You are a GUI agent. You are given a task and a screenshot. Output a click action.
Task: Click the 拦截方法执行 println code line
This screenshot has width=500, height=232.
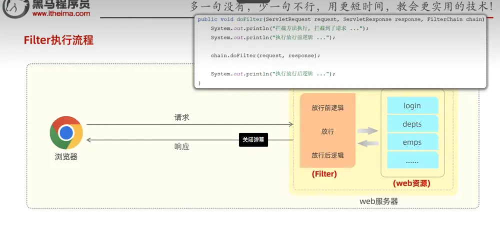coord(289,28)
